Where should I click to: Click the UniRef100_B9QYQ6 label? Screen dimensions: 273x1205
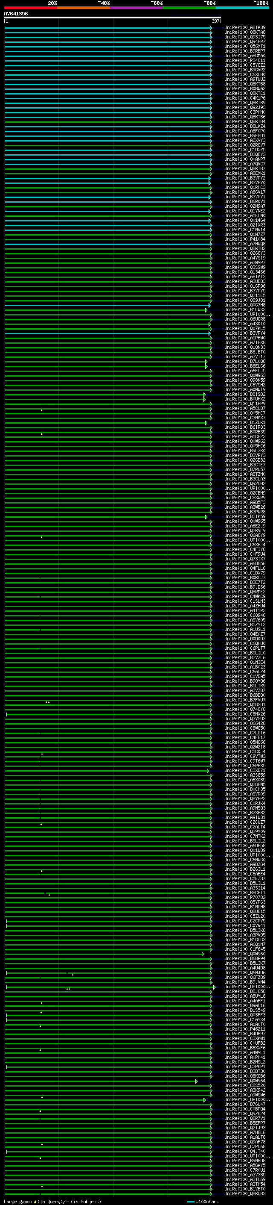[245, 681]
